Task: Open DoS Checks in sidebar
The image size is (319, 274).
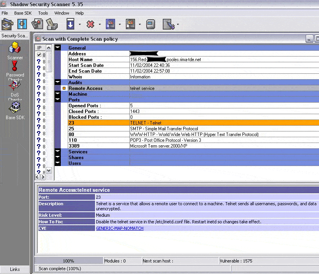Action: 15,90
